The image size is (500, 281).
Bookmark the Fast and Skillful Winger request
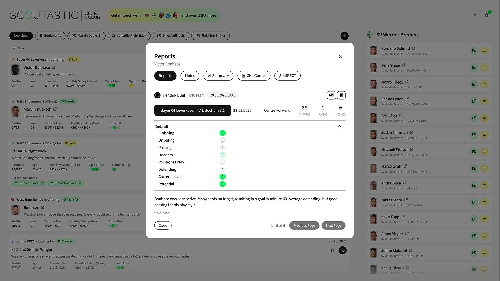pos(332,250)
